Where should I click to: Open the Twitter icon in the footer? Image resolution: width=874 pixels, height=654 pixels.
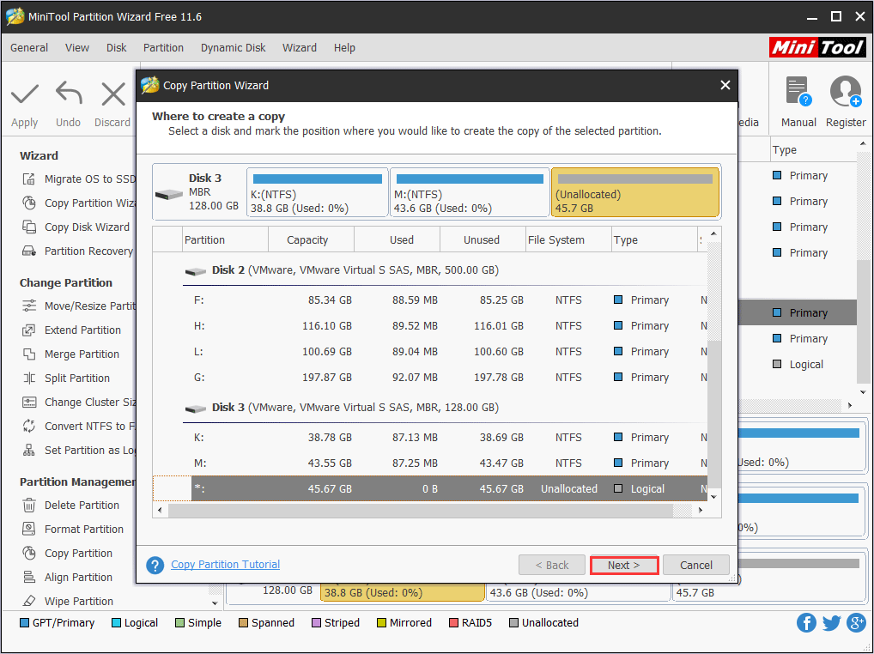(x=831, y=622)
